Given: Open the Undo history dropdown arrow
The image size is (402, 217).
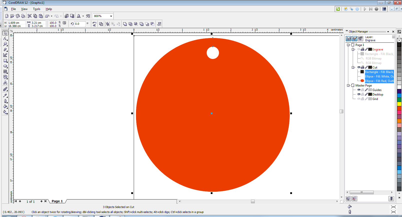Looking at the screenshot, I should pos(51,16).
